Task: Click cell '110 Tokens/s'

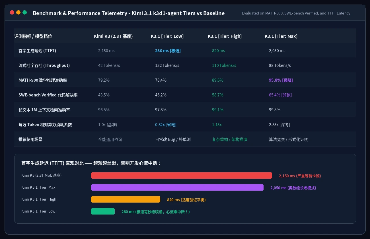Action: [224, 65]
